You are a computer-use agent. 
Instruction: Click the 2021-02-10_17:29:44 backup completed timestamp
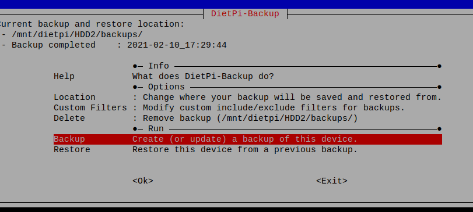(x=177, y=45)
